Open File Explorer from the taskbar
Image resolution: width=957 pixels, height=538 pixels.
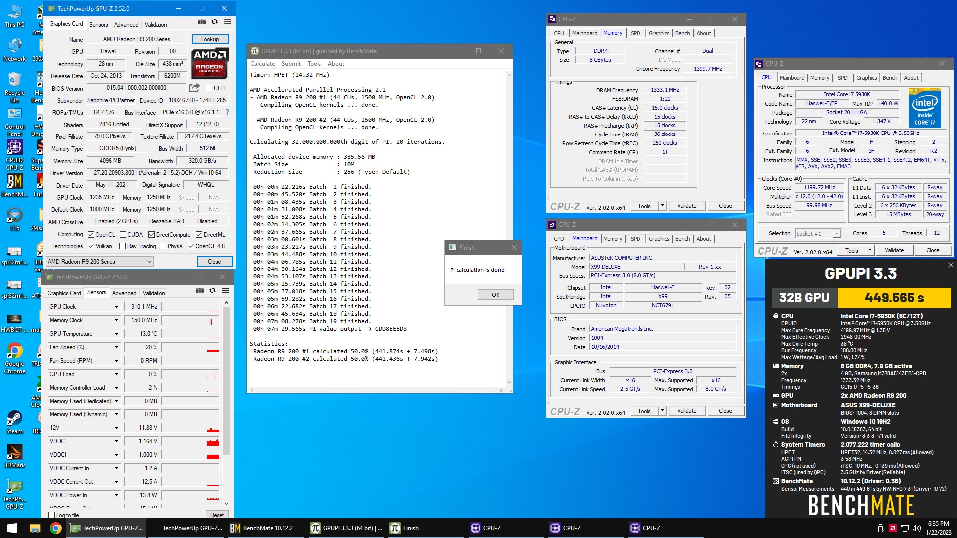point(35,528)
